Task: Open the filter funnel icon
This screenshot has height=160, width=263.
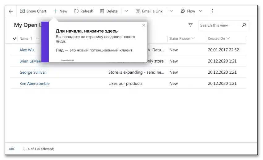Action: click(191, 25)
